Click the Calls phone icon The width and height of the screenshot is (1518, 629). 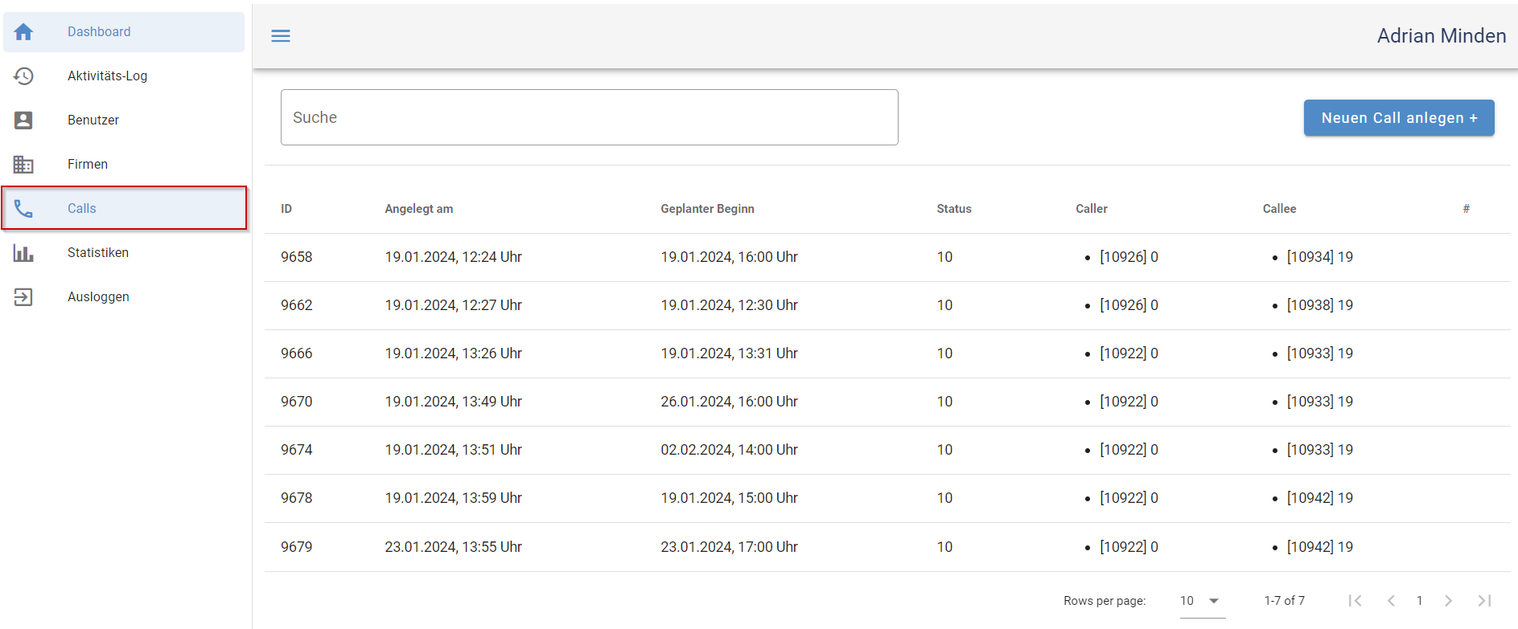coord(23,209)
